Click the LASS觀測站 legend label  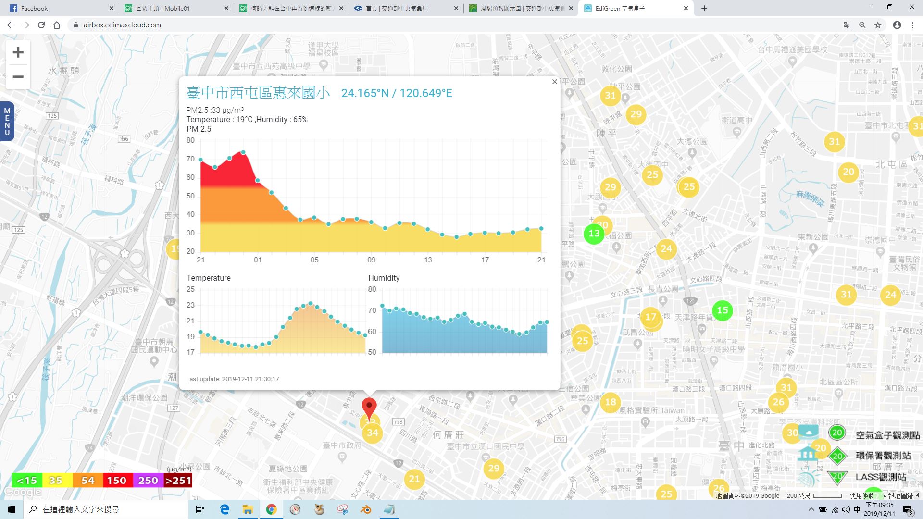[881, 477]
